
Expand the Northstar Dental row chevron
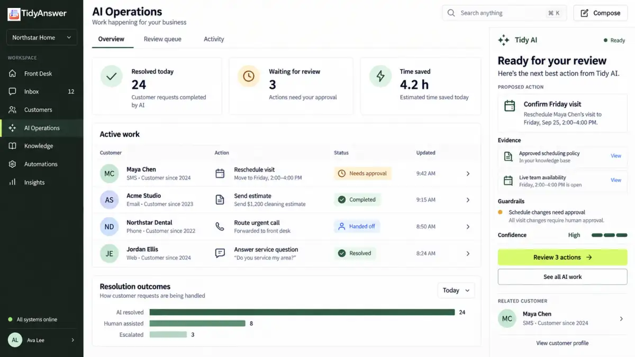pyautogui.click(x=468, y=227)
